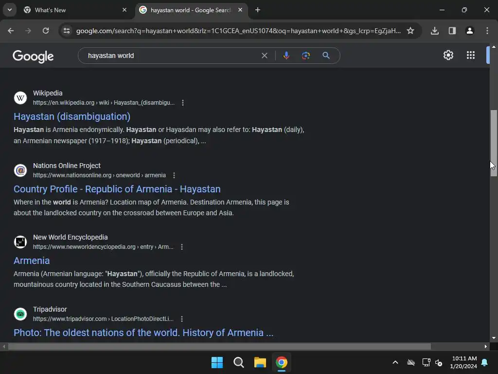The height and width of the screenshot is (374, 498).
Task: Start voice search with microphone
Action: pyautogui.click(x=286, y=56)
